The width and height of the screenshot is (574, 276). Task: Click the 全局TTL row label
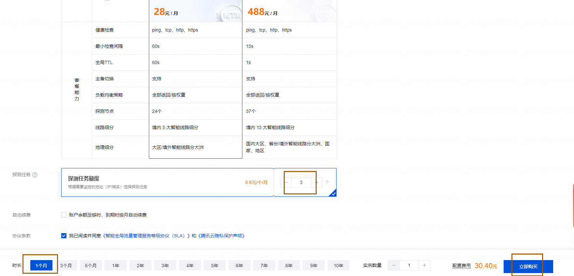pyautogui.click(x=104, y=62)
